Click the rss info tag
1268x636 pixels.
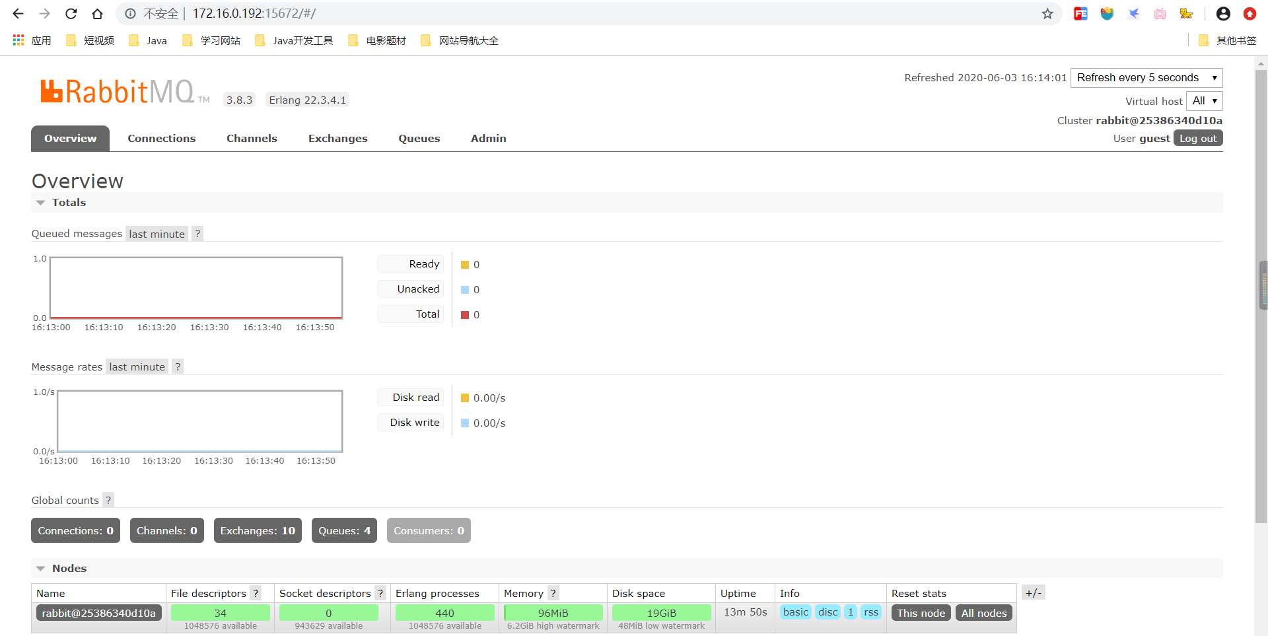point(871,612)
